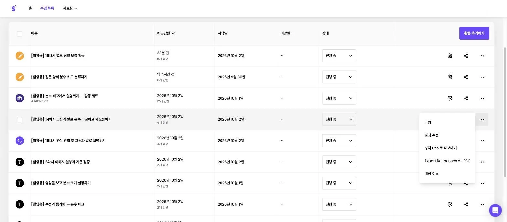
Task: Open the chat support bubble
Action: point(495,210)
